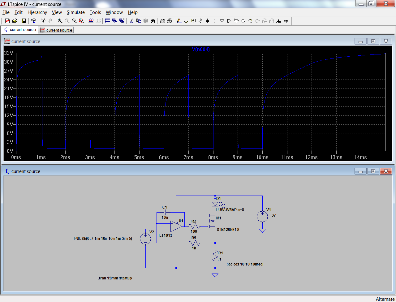
Task: Select the V1 source value 37
Action: 274,215
